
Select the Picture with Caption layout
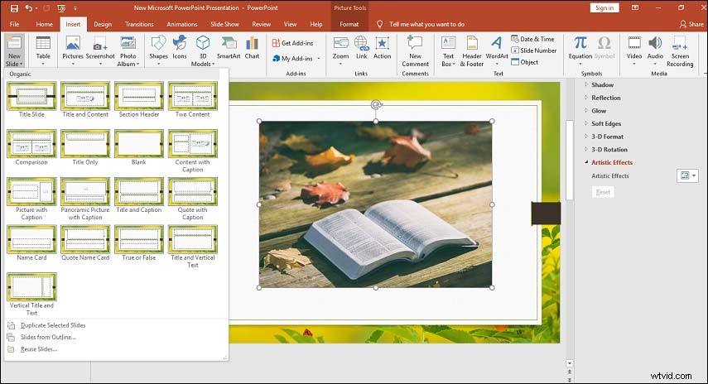point(31,199)
